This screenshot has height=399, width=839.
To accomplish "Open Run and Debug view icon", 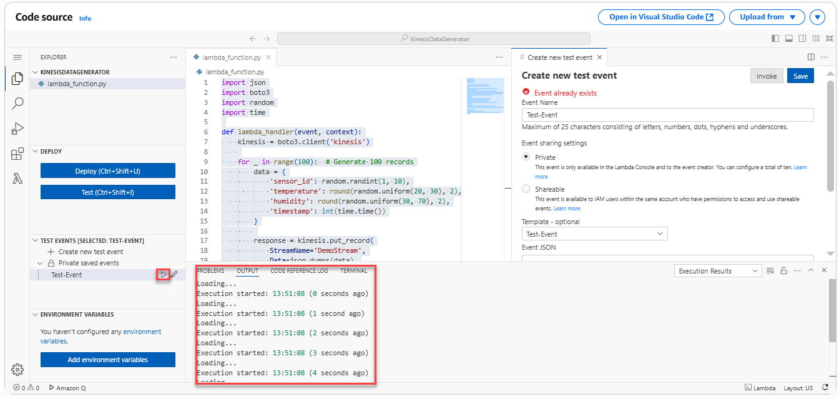I will (x=17, y=129).
